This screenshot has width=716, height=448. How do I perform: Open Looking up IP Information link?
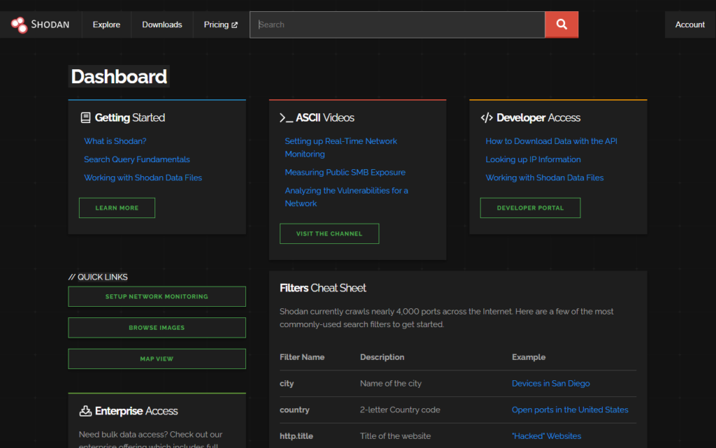pyautogui.click(x=533, y=159)
